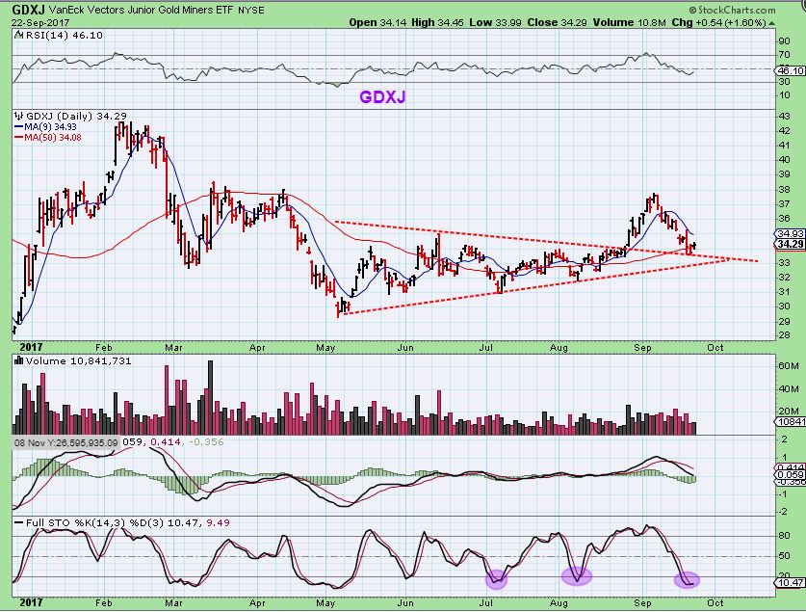Image resolution: width=806 pixels, height=612 pixels.
Task: Click the Sep label on price chart axis
Action: click(642, 348)
